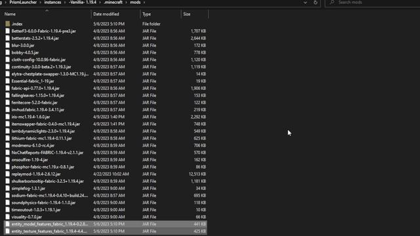
Task: Click the shulkerboxtooltip jar file icon
Action: pos(7,181)
